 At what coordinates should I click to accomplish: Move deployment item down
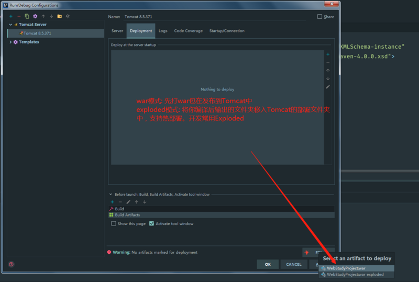pyautogui.click(x=328, y=78)
